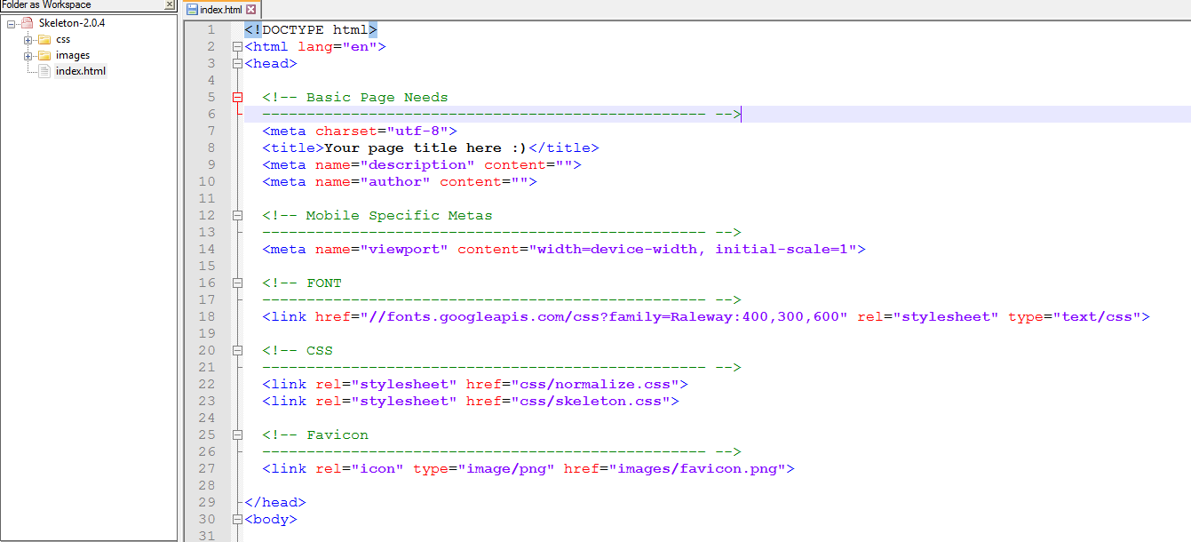Collapse the head section fold on line 3
1191x542 pixels.
[x=236, y=63]
